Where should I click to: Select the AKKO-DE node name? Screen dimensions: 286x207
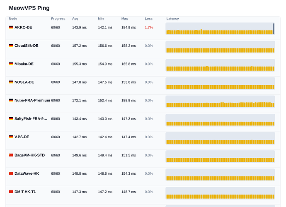pos(23,27)
